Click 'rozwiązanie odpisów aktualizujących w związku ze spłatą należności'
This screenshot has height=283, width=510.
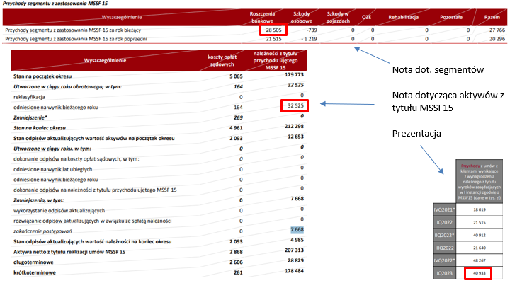[x=93, y=221]
